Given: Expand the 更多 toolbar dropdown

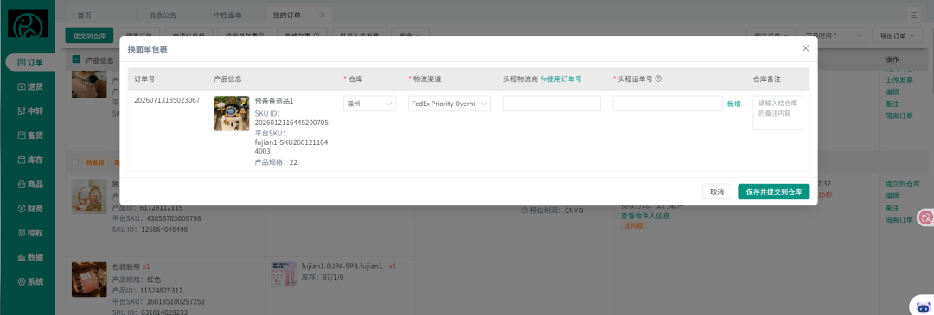Looking at the screenshot, I should (410, 35).
